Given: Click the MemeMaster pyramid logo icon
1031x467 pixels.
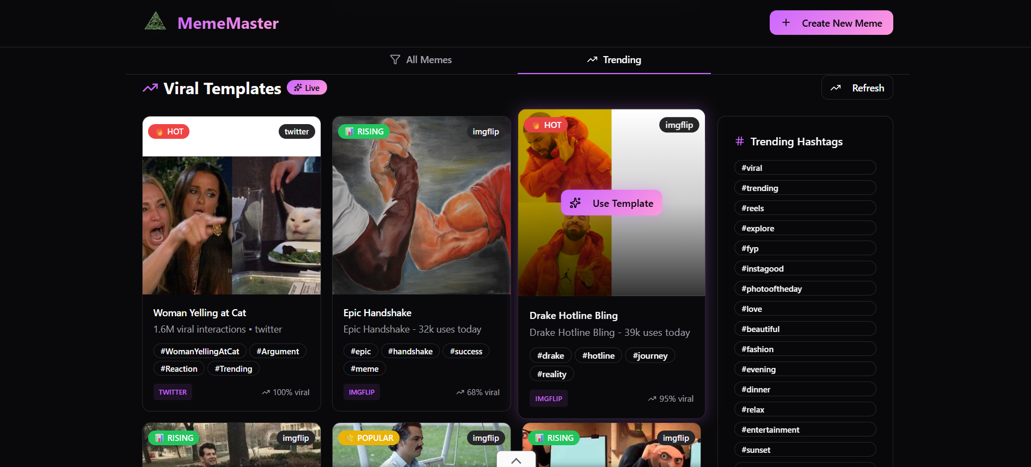Looking at the screenshot, I should pyautogui.click(x=155, y=22).
